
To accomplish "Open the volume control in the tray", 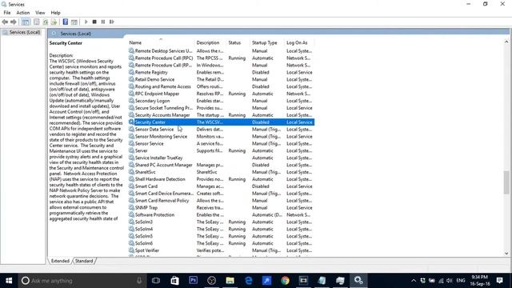I will pos(450,281).
